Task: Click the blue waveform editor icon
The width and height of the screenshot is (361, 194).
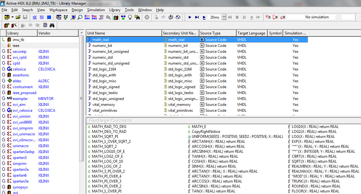Action: tap(35, 17)
